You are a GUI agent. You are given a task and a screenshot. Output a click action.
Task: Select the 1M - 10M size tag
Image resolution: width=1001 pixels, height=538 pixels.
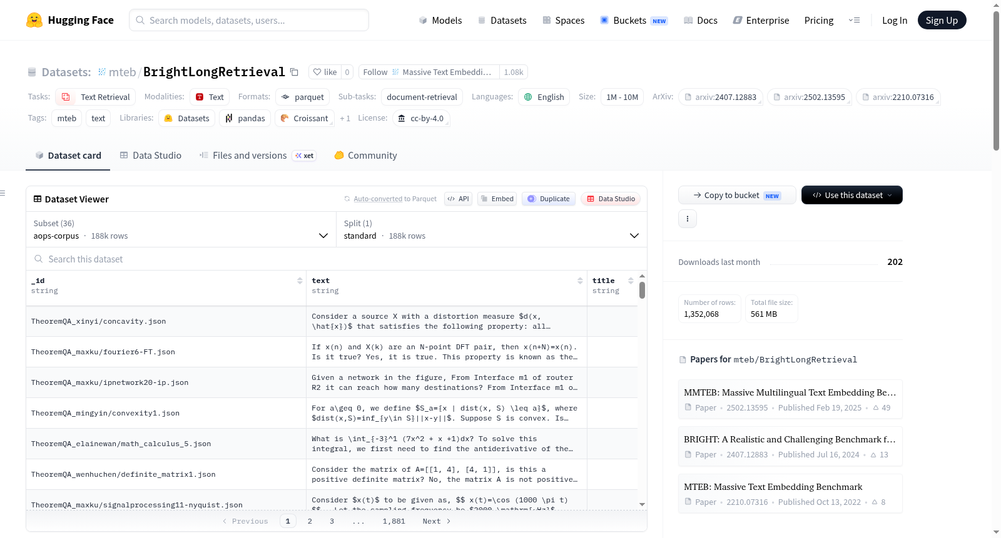point(622,97)
